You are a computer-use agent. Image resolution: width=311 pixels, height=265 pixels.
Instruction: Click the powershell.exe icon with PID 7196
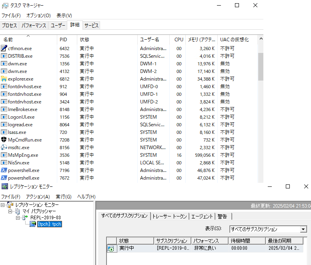[4, 170]
